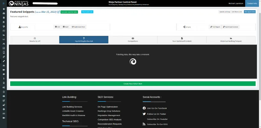Open the On Page Optimization footer link
Image resolution: width=261 pixels, height=128 pixels.
pos(108,107)
